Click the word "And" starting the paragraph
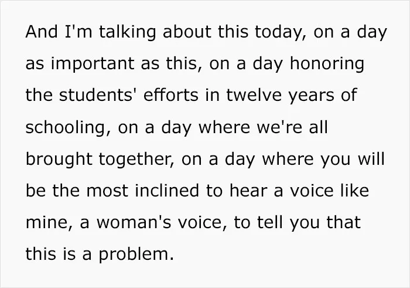The width and height of the screenshot is (410, 288). coord(42,32)
